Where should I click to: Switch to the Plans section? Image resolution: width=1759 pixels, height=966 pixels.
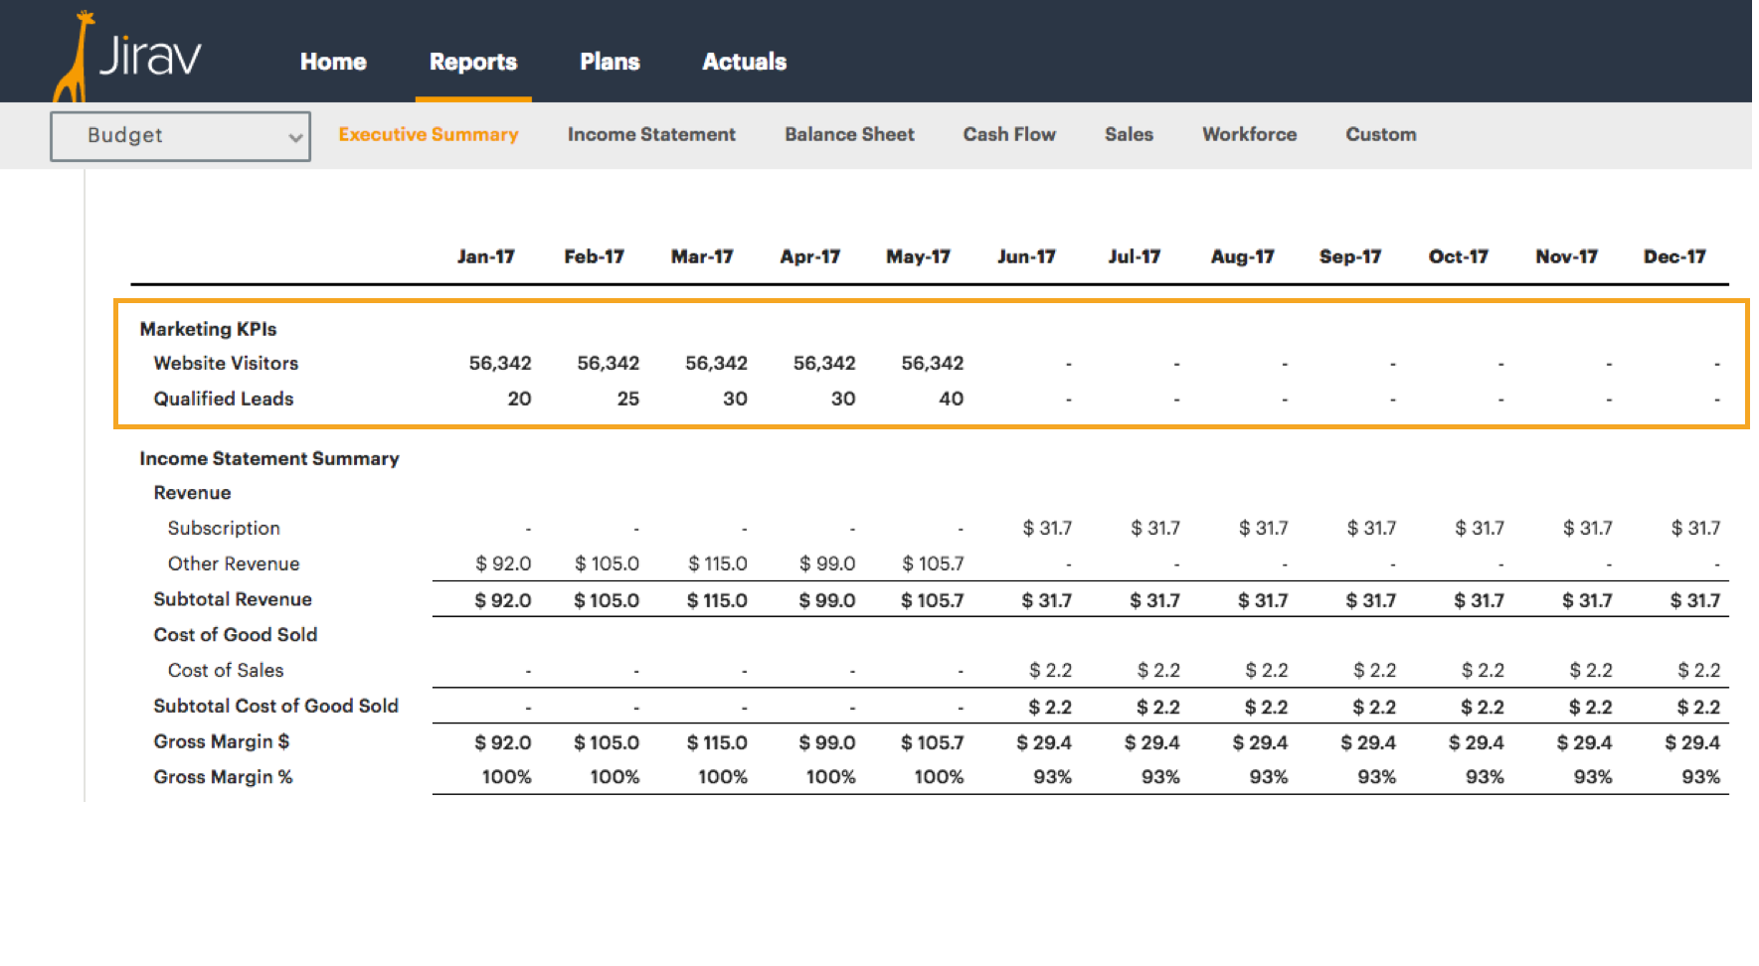[x=610, y=62]
